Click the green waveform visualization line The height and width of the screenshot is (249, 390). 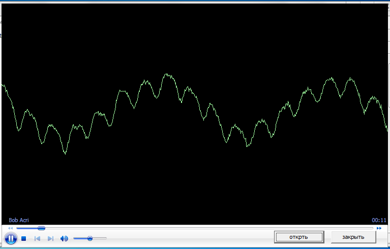click(x=167, y=75)
